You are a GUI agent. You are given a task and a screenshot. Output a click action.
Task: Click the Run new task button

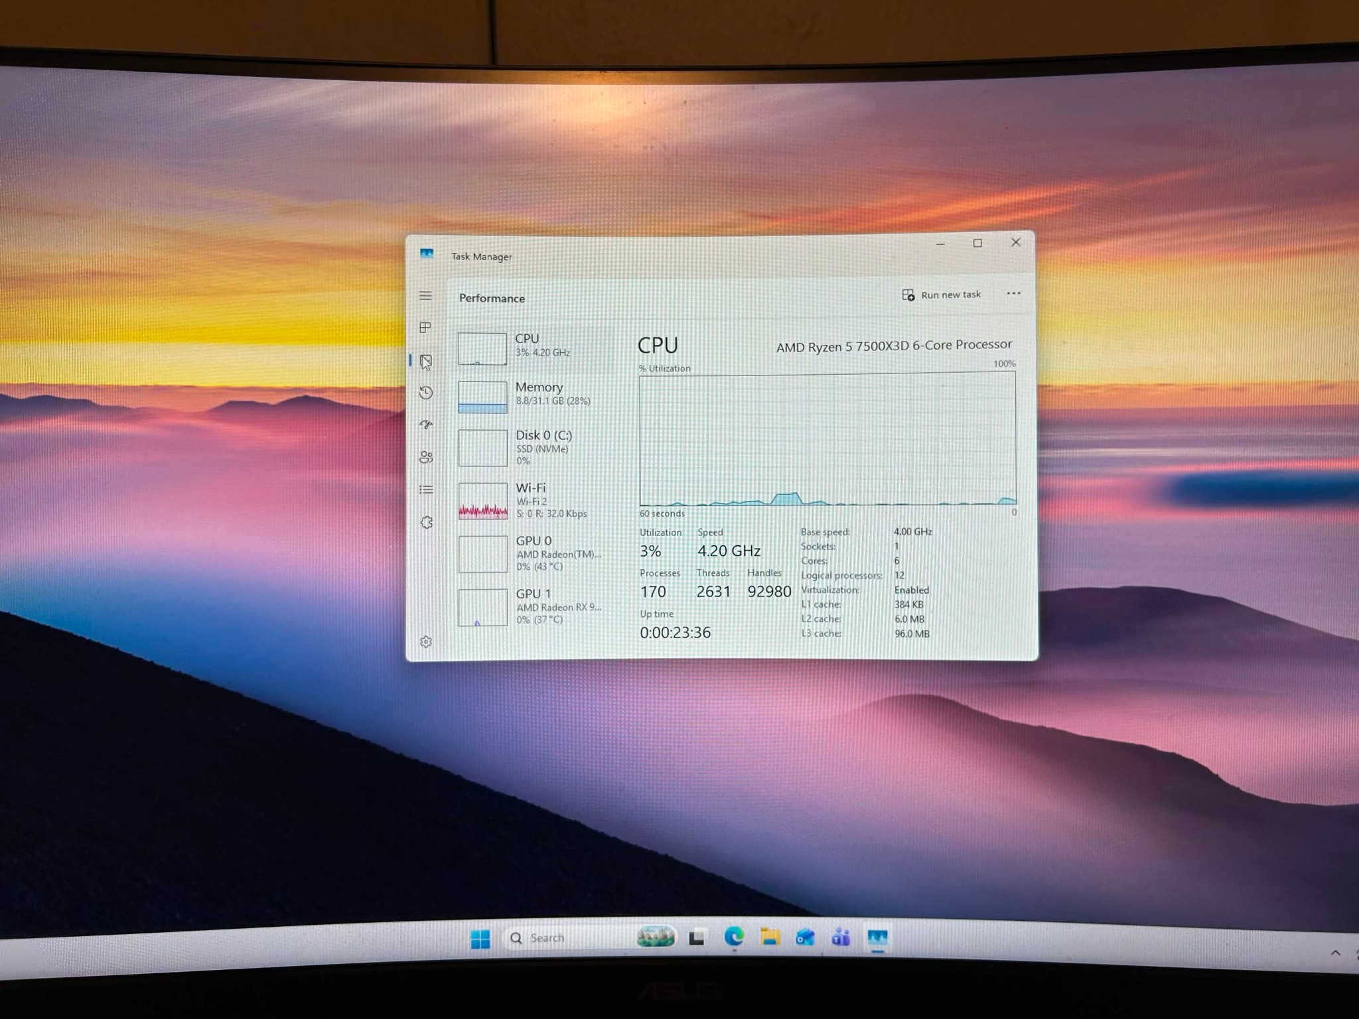tap(942, 295)
